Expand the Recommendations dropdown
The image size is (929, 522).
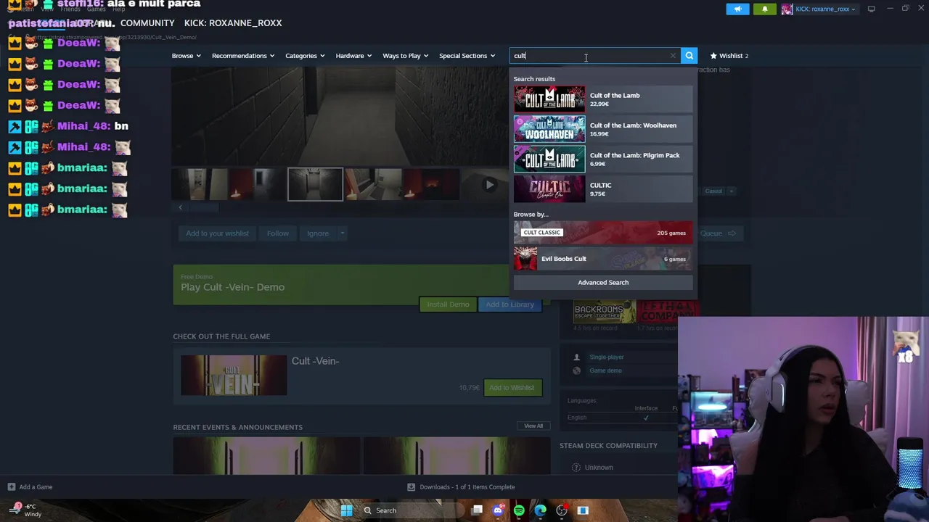point(243,56)
